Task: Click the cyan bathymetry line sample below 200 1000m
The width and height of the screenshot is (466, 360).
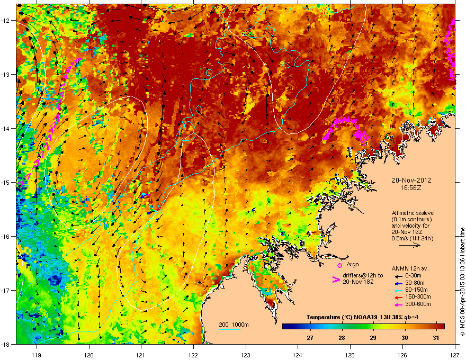Action: (230, 329)
